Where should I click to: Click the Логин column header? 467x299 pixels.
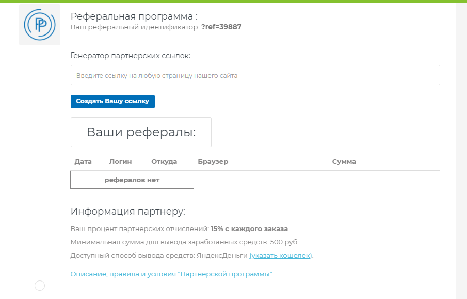120,161
